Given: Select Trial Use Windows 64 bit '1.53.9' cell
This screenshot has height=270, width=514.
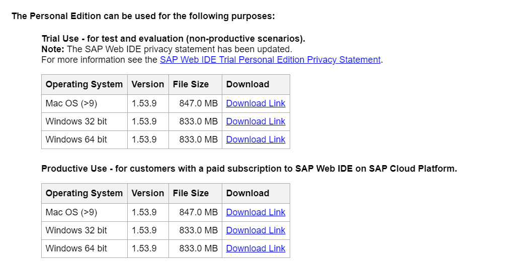Looking at the screenshot, I should coord(148,140).
